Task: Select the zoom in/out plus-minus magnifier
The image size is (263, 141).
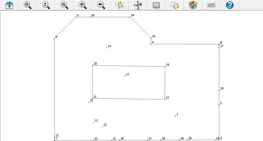Action: (46, 5)
